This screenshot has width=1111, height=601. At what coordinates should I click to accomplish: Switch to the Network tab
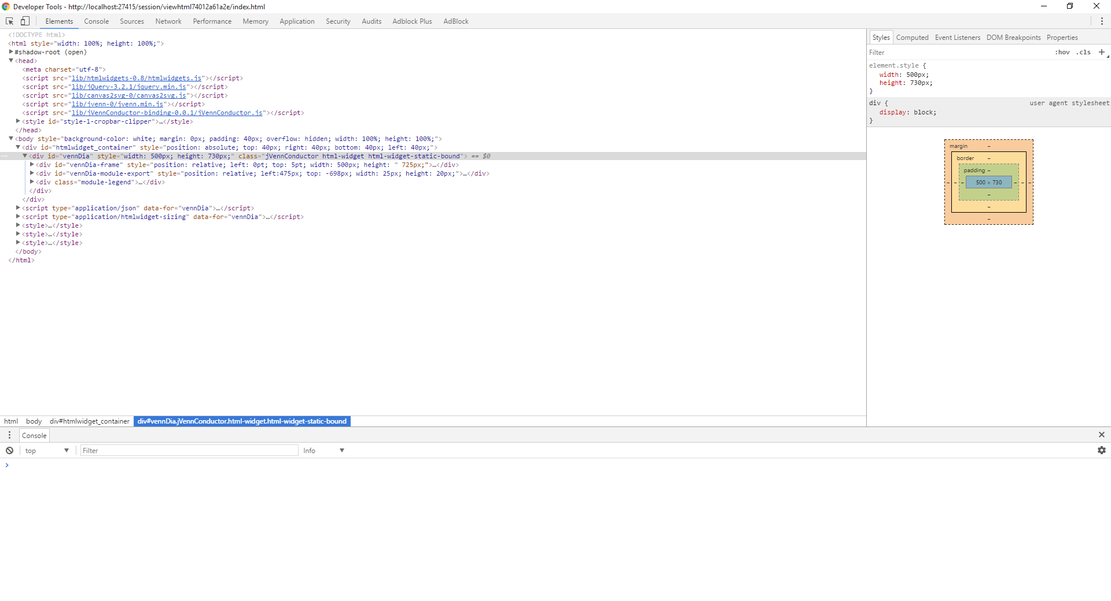(x=168, y=21)
